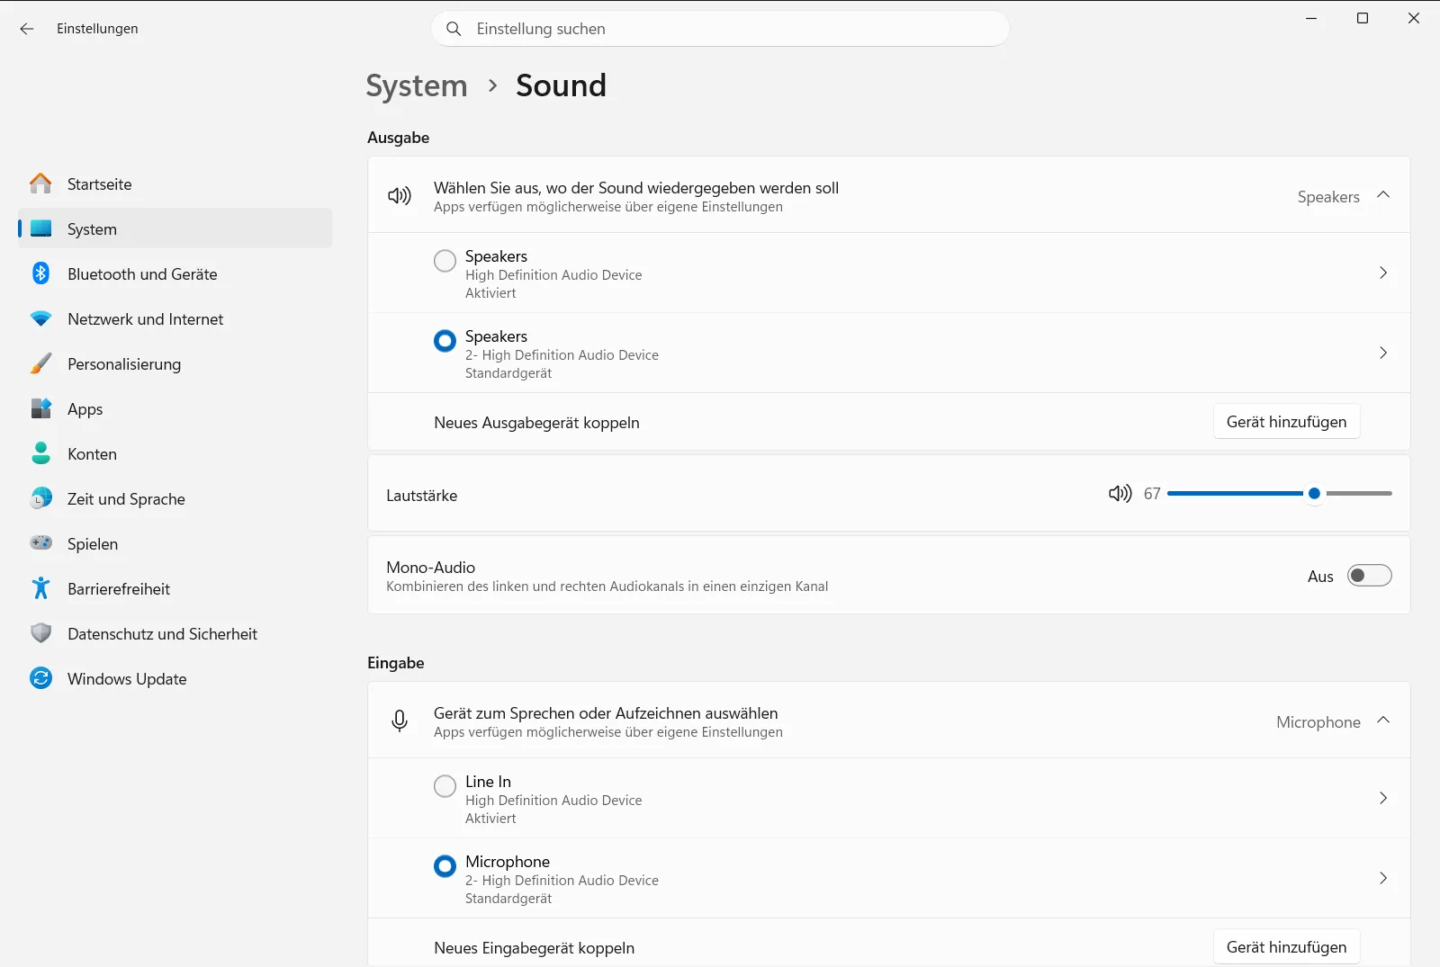
Task: Click the Barrierefreiheit accessibility icon
Action: coord(40,588)
